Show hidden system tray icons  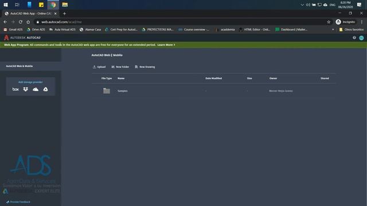pyautogui.click(x=302, y=5)
